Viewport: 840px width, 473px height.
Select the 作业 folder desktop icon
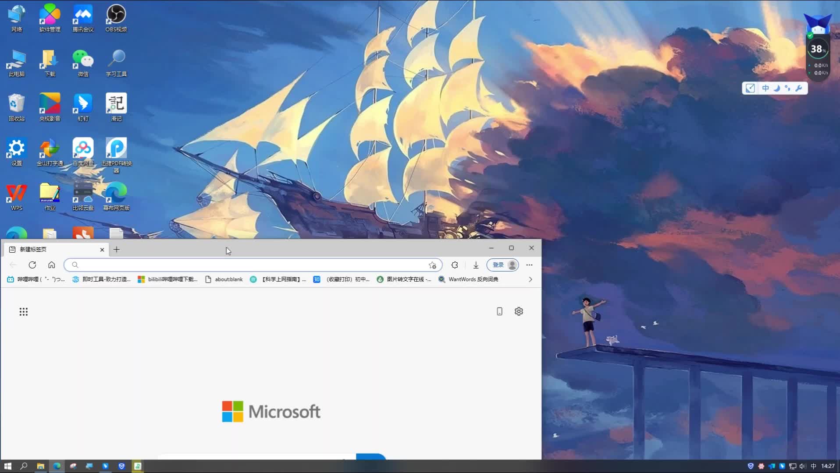click(50, 197)
